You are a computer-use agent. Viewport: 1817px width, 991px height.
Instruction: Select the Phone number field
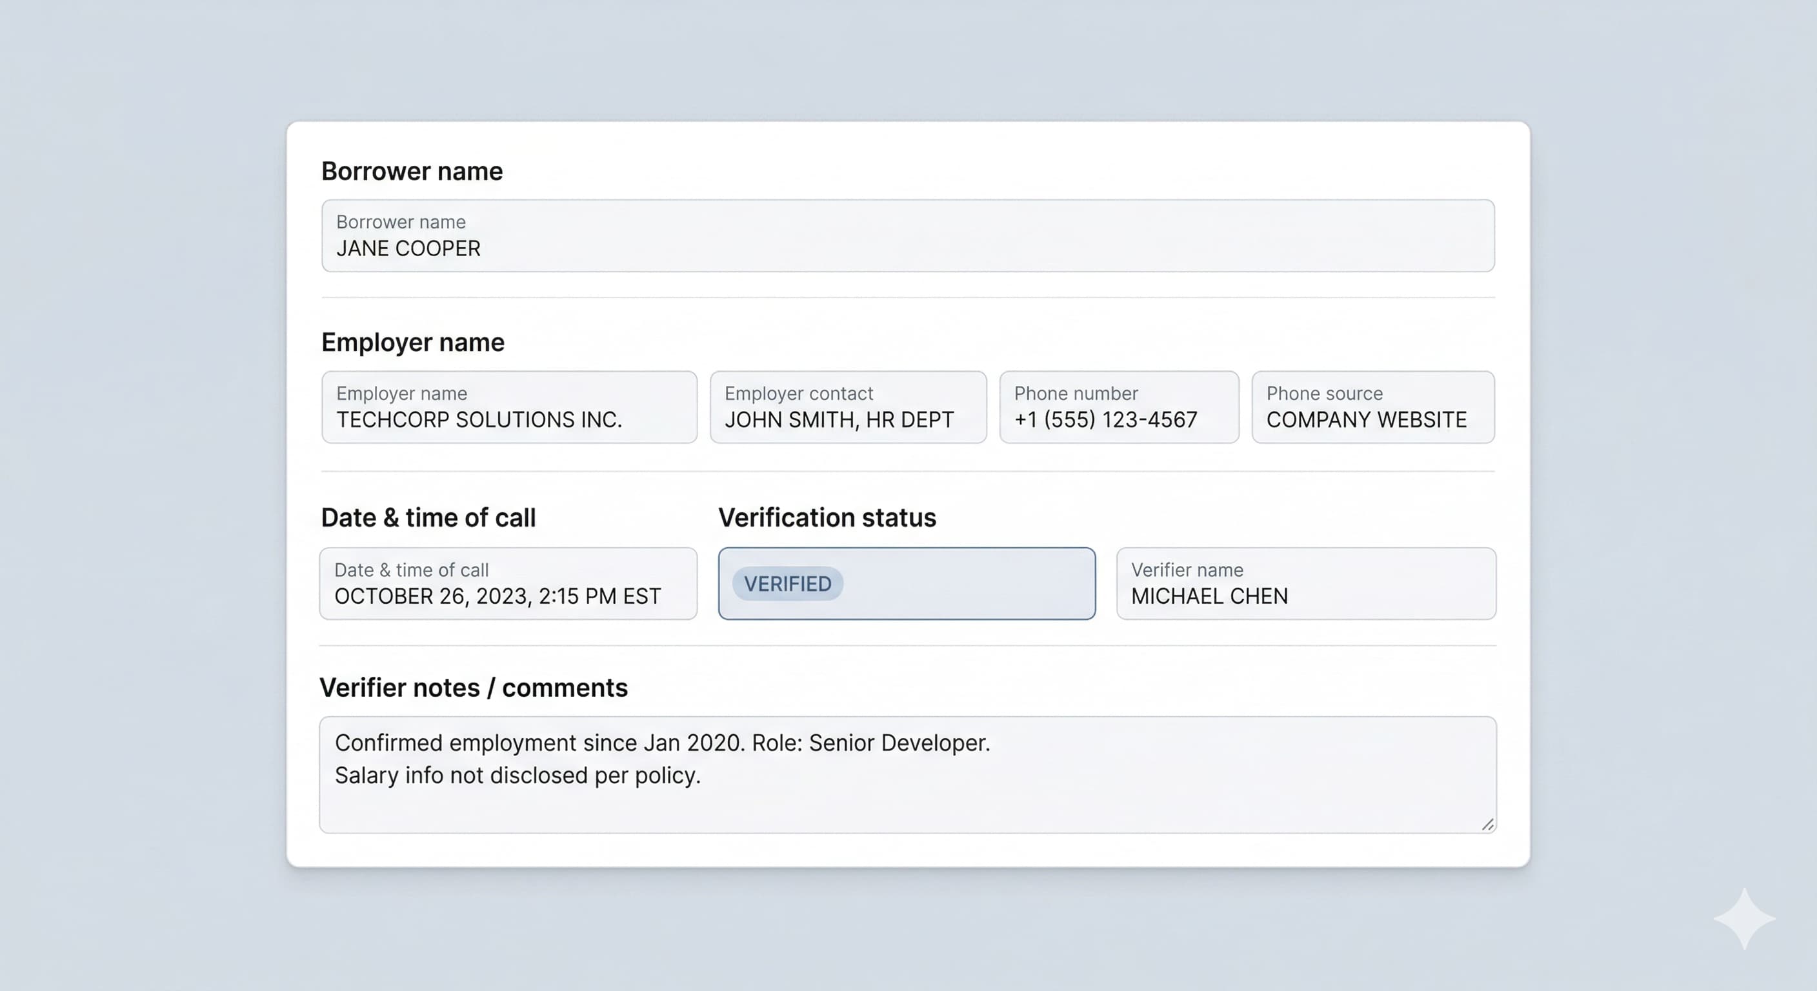click(1118, 407)
